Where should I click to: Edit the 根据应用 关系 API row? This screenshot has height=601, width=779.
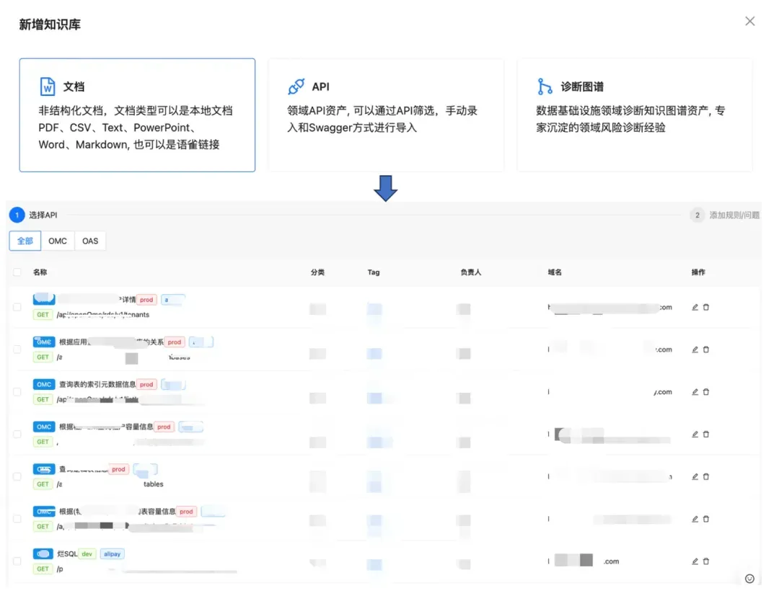pyautogui.click(x=695, y=350)
